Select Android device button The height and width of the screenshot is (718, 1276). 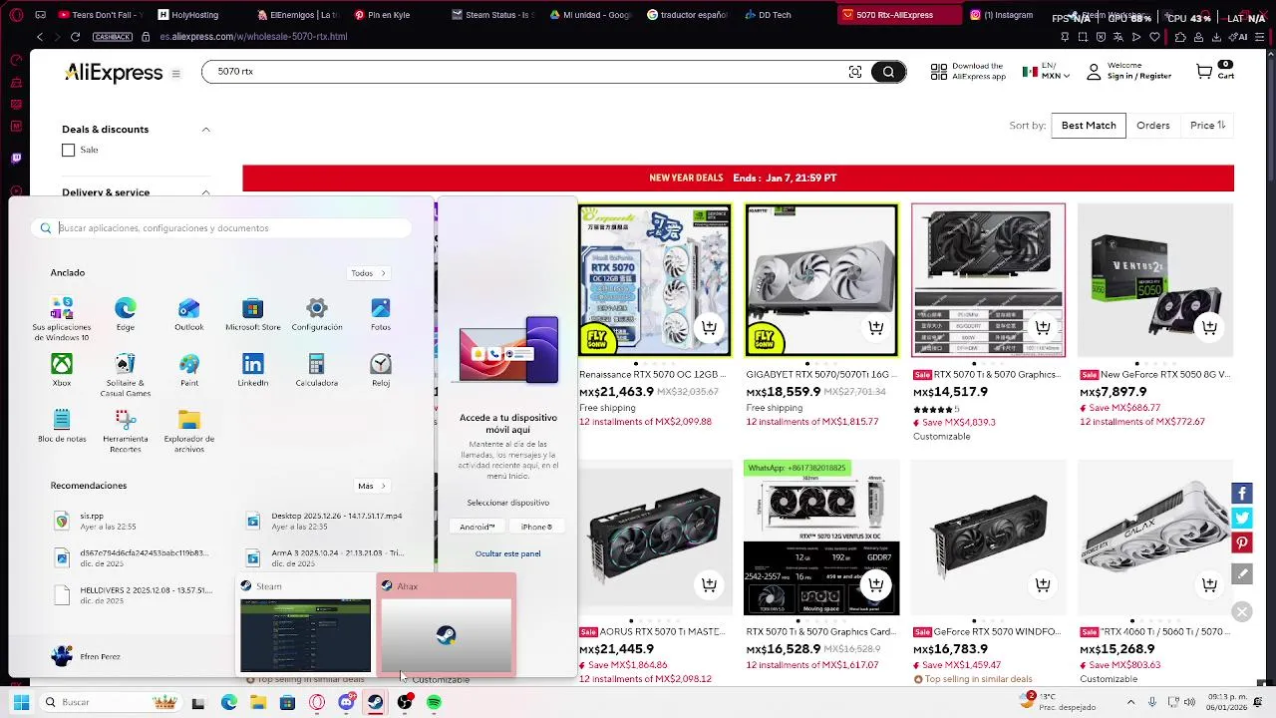[478, 527]
